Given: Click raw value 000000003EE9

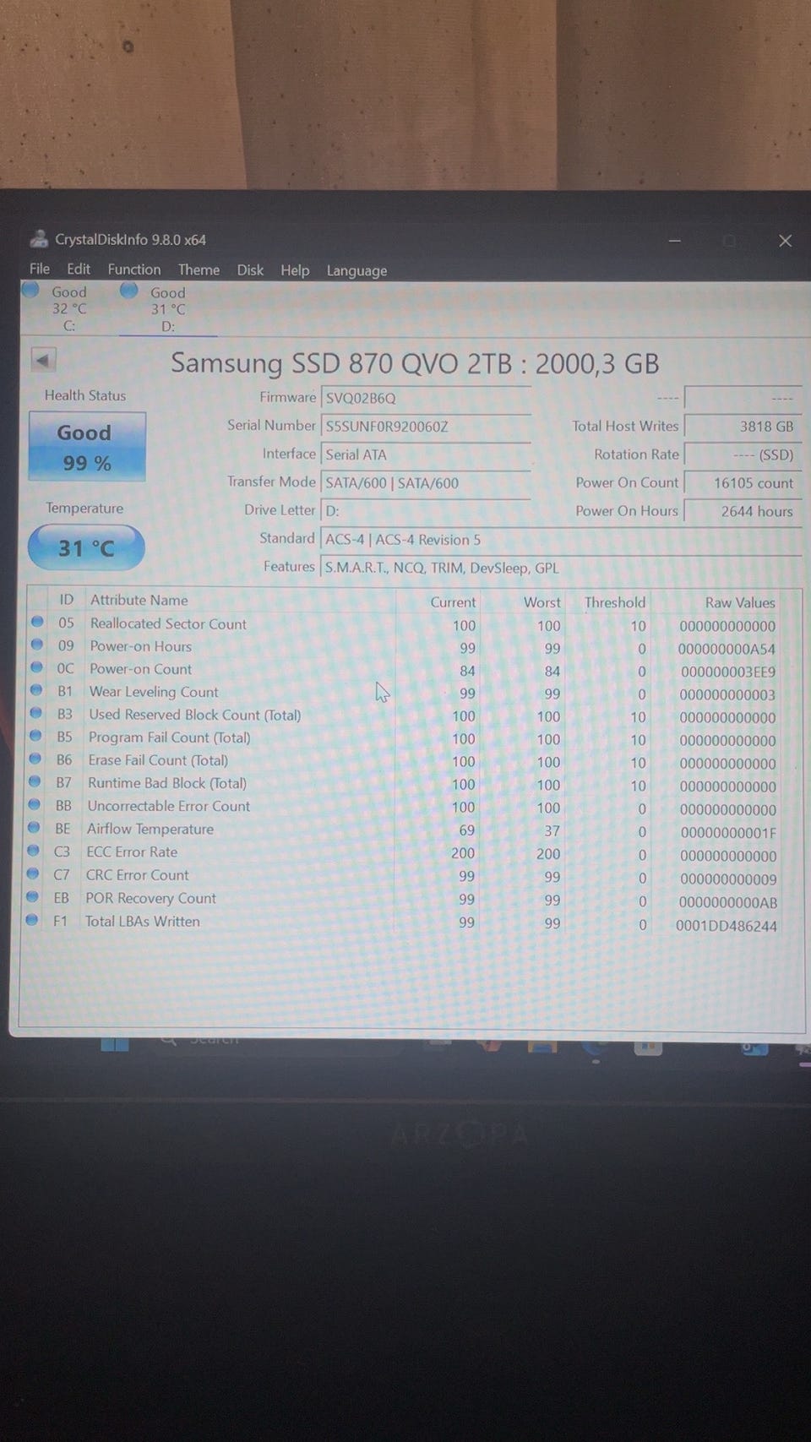Looking at the screenshot, I should 728,672.
